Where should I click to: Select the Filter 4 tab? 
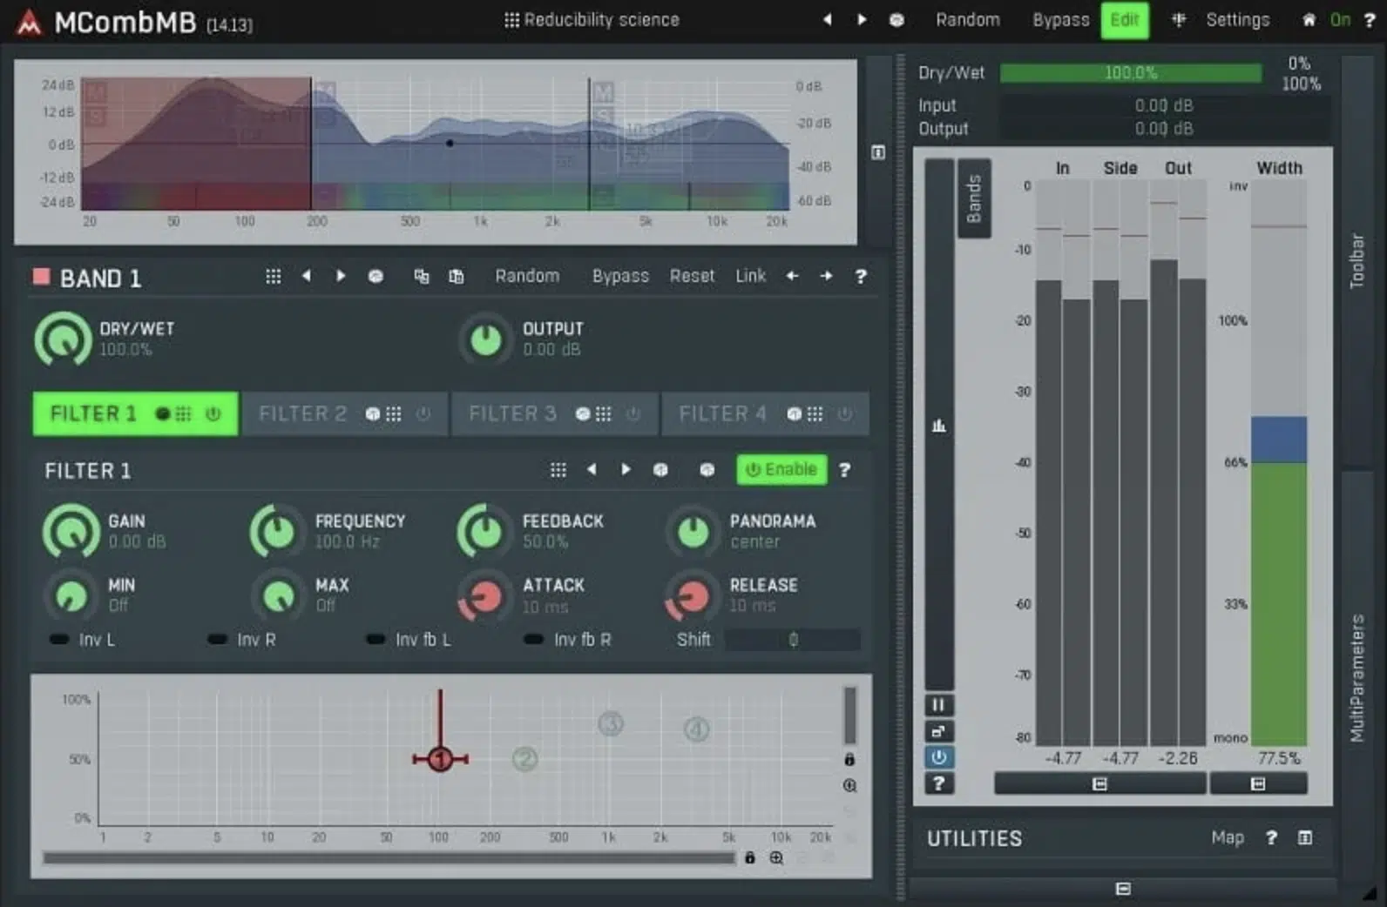(722, 413)
